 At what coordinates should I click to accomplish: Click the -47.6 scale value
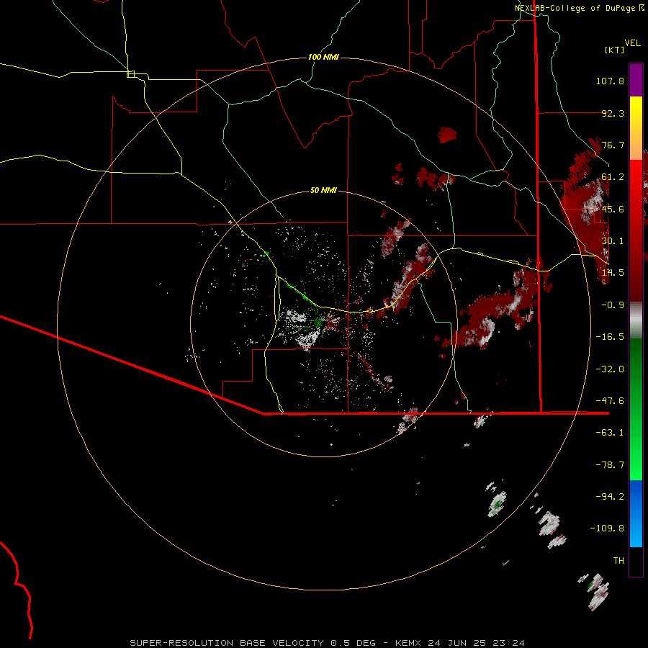[610, 401]
